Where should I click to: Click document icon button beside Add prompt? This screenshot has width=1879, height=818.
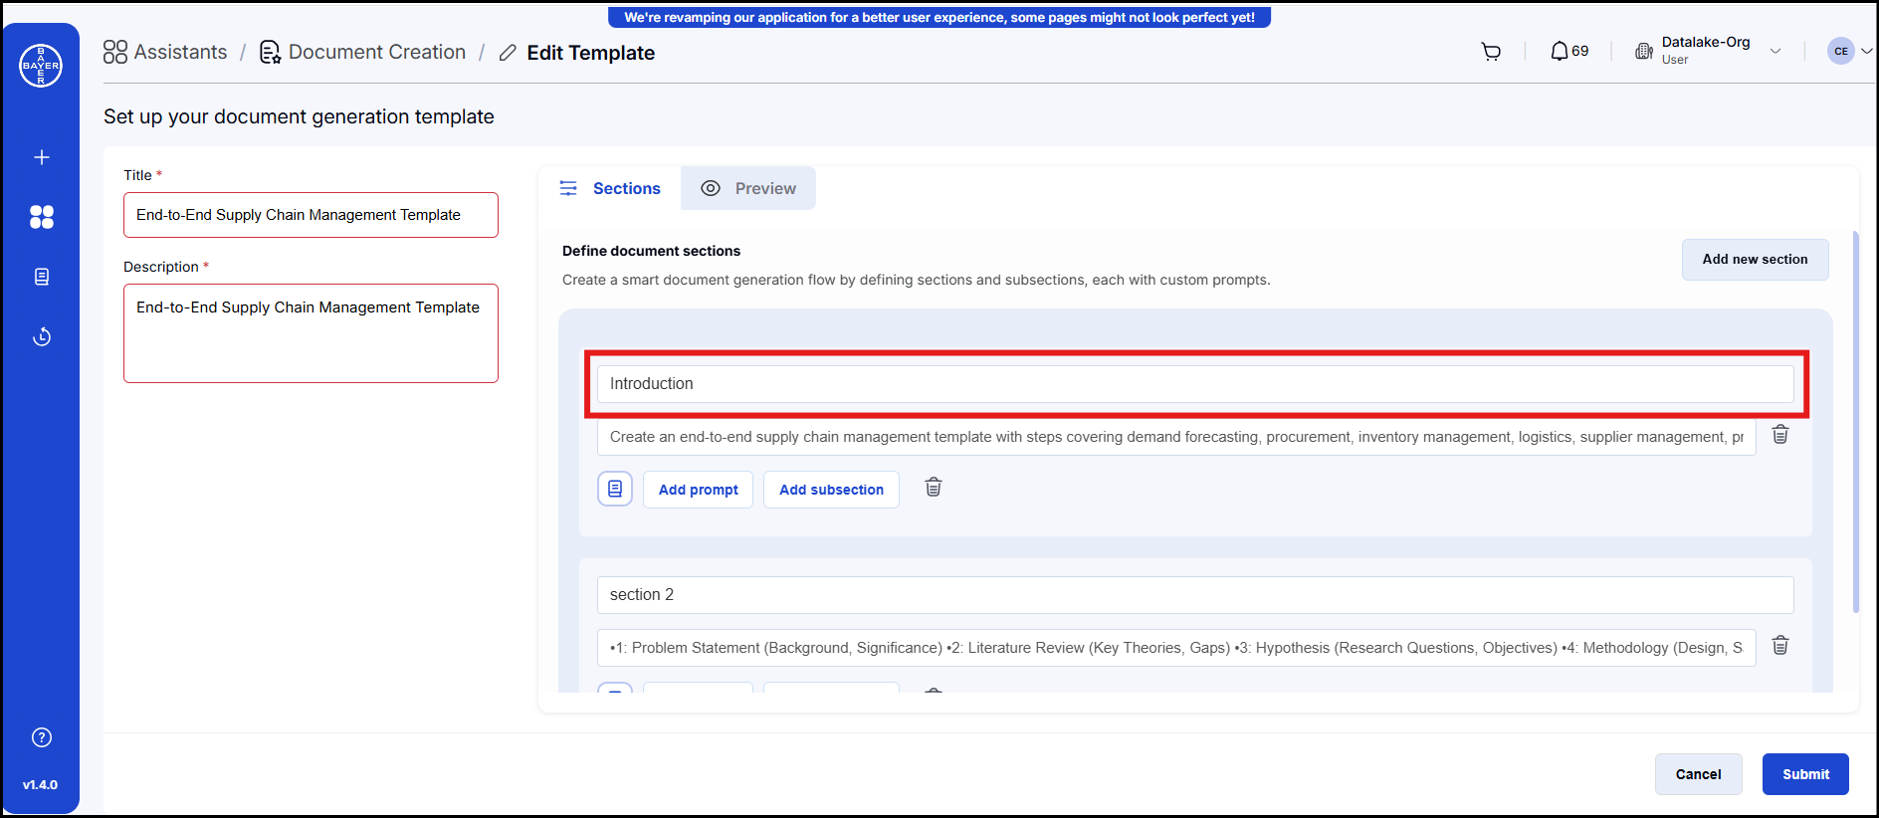point(615,489)
